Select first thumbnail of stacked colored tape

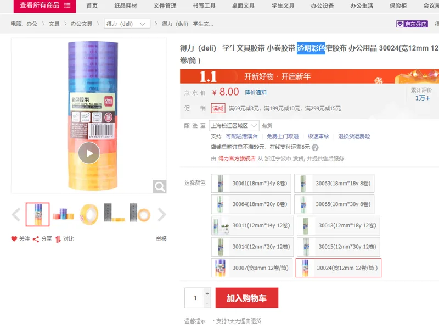point(37,214)
